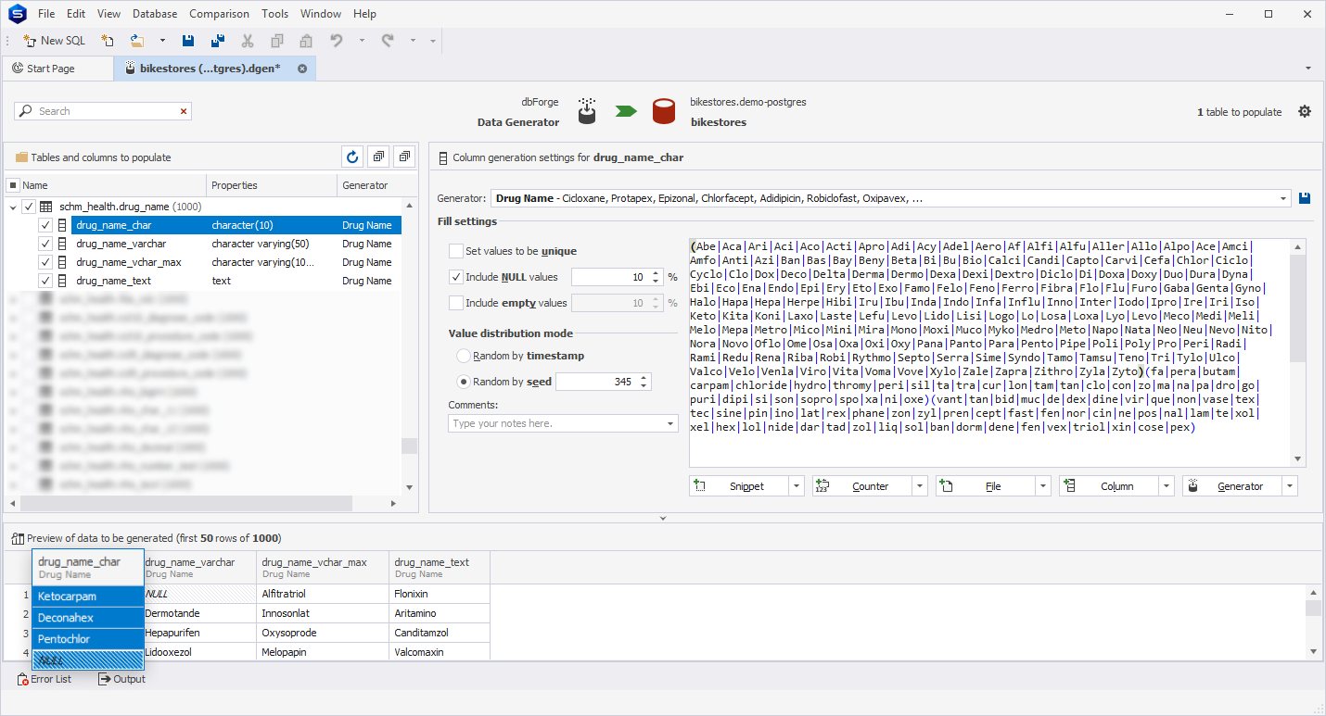This screenshot has height=716, width=1326.
Task: Open the Generator Drug Name combo box
Action: click(x=891, y=198)
